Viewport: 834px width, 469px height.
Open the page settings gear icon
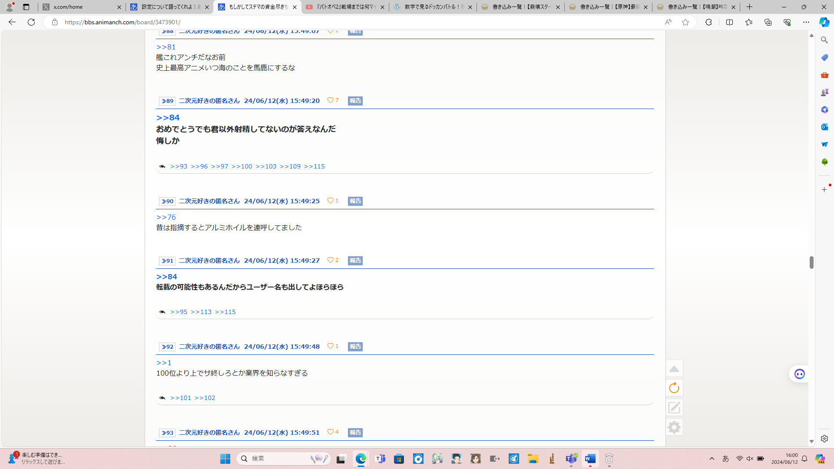pos(674,427)
